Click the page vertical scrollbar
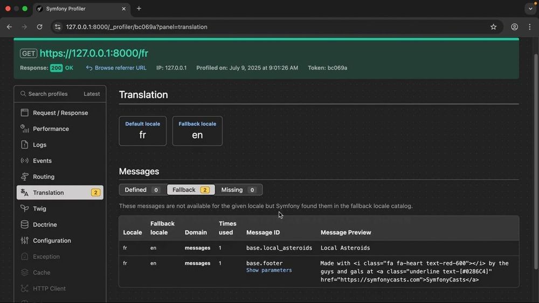539x303 pixels. point(536,161)
